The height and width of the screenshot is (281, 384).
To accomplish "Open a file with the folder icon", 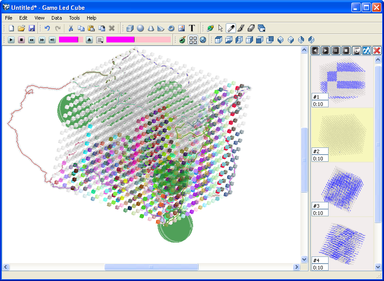I will (21, 29).
